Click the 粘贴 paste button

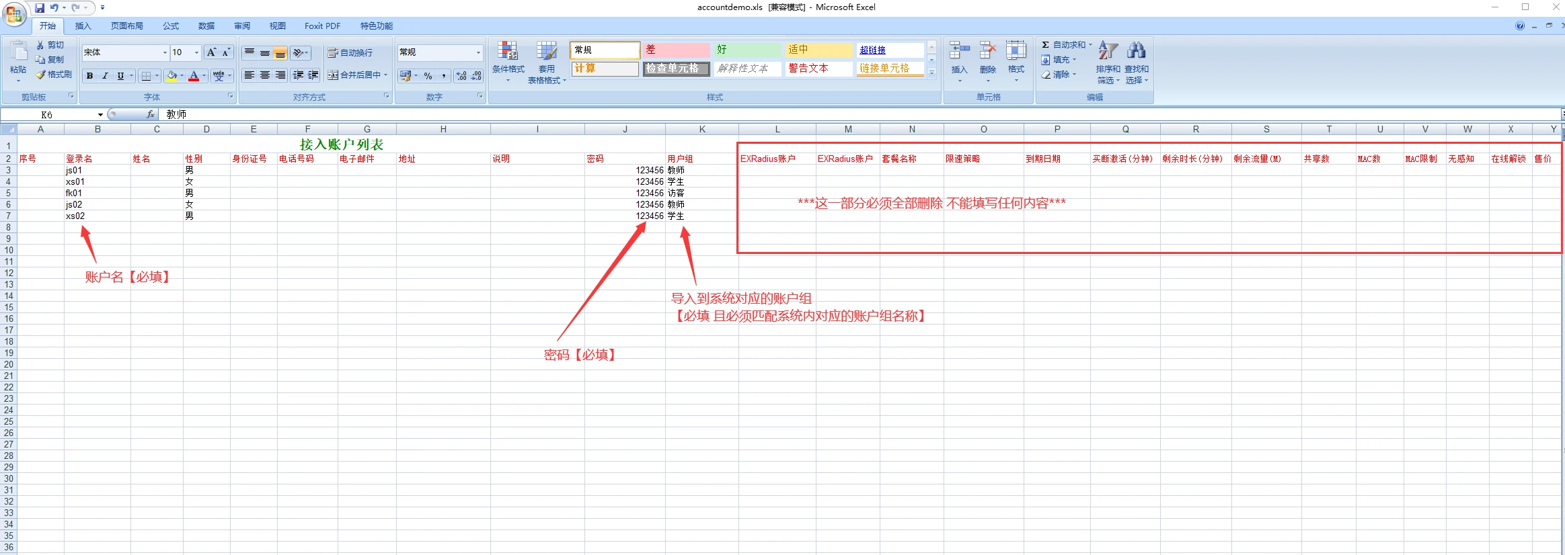coord(18,59)
